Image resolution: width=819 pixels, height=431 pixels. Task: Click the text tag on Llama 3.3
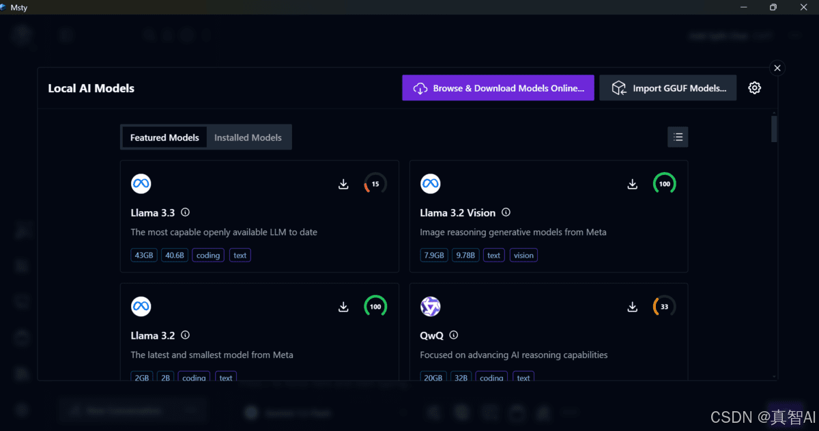click(x=240, y=255)
